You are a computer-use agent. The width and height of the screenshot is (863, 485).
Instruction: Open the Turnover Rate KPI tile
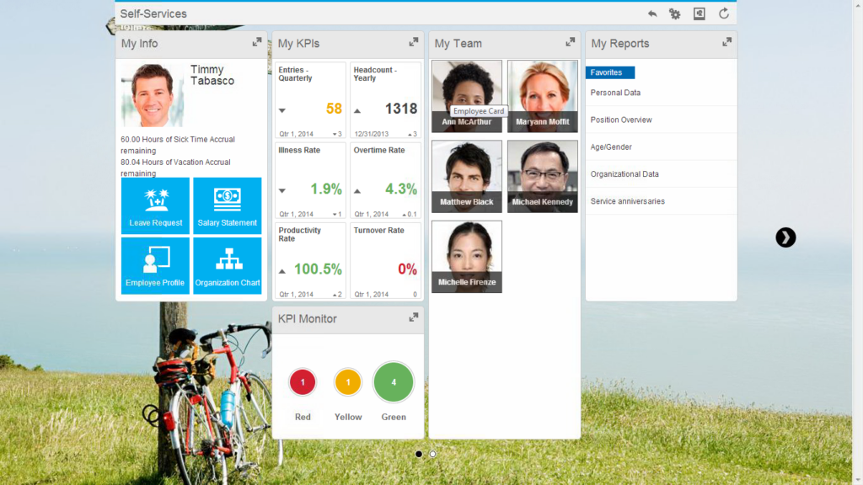point(385,261)
